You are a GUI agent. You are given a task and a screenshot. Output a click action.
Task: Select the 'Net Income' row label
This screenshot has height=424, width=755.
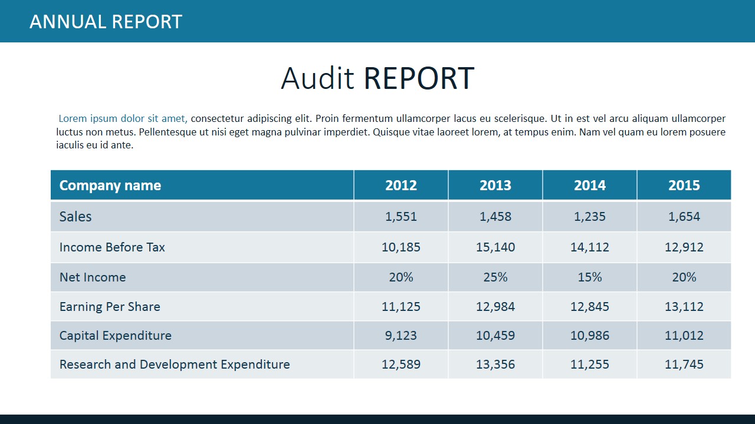93,277
